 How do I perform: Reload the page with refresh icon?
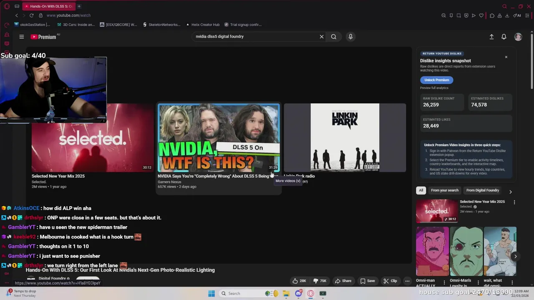31,15
